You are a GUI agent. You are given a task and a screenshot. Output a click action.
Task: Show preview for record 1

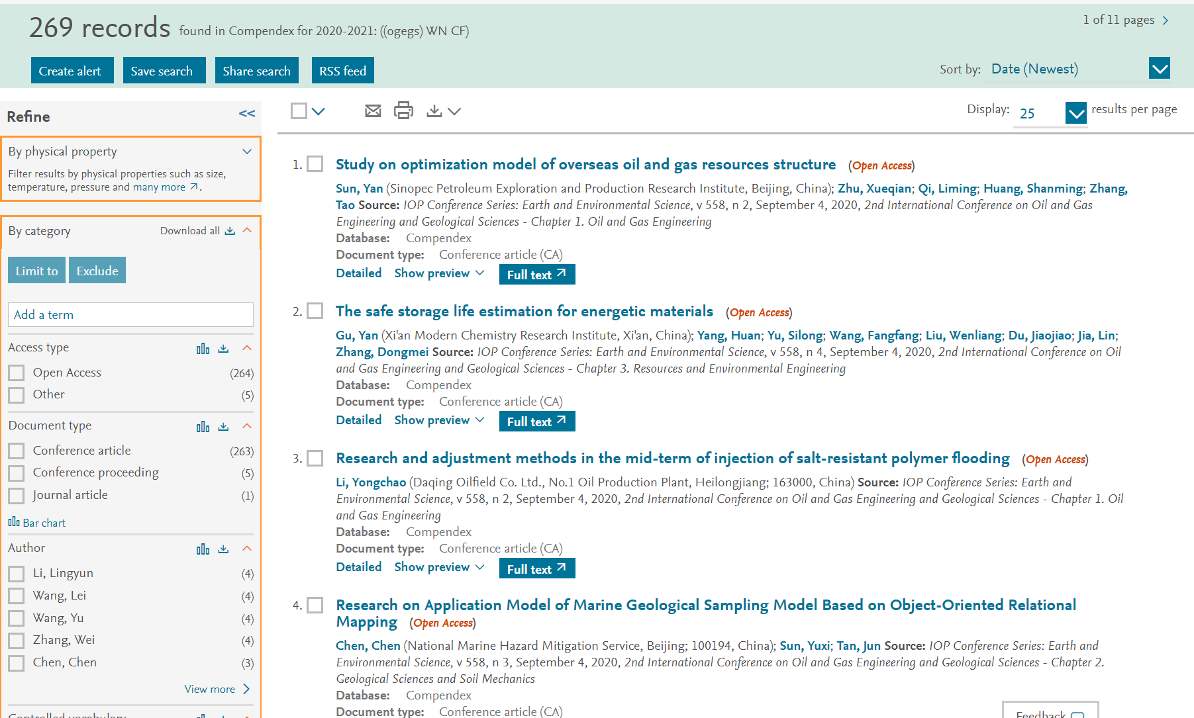[x=440, y=273]
